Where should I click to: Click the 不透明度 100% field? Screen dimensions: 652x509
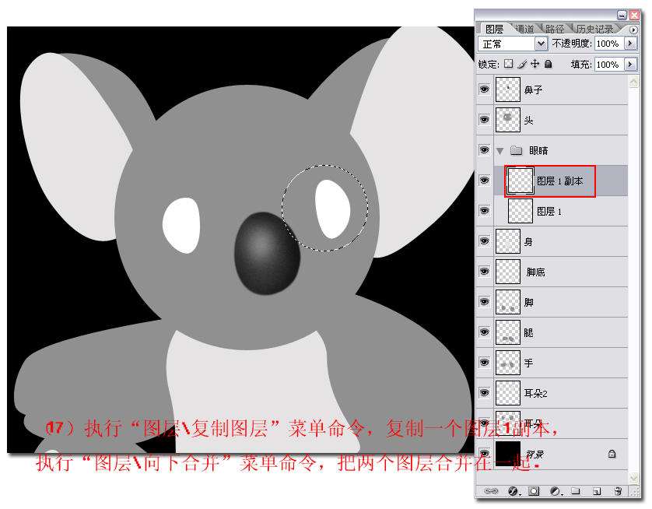click(x=608, y=44)
